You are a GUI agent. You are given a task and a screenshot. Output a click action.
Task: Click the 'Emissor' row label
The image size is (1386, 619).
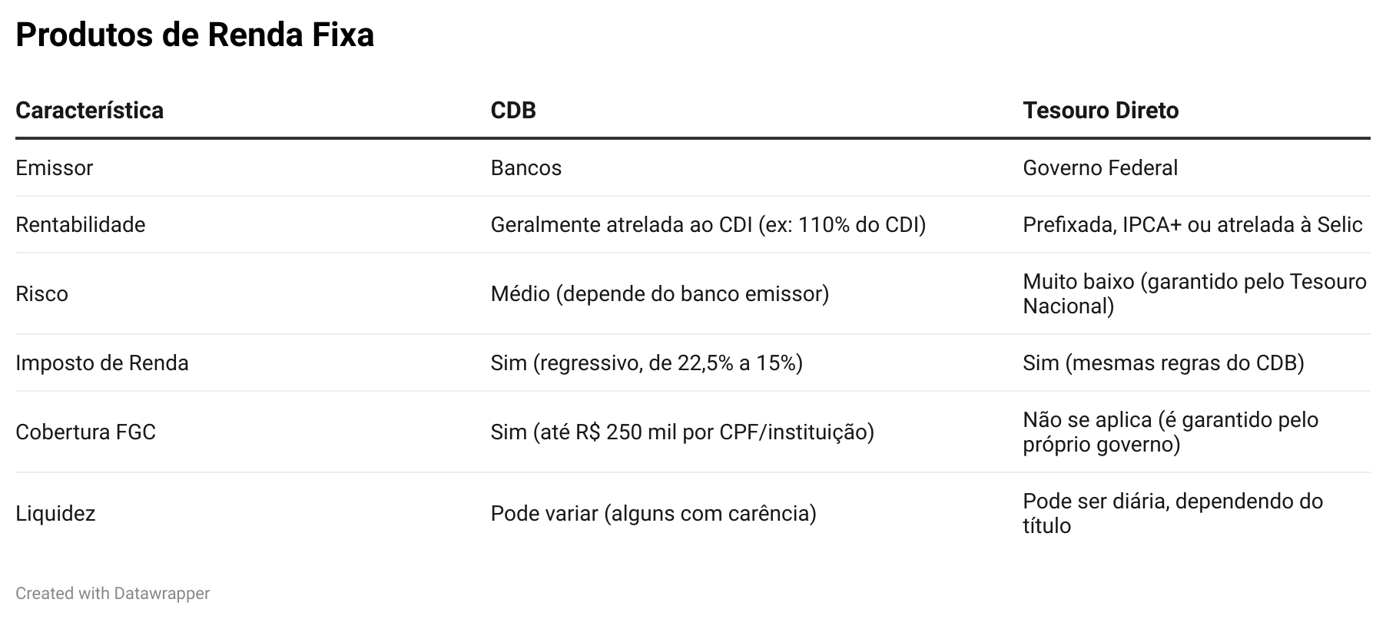pyautogui.click(x=54, y=168)
